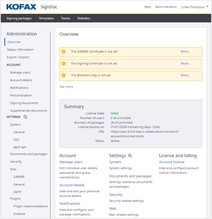Click warning icon on Signing Certificate alert

point(63,64)
